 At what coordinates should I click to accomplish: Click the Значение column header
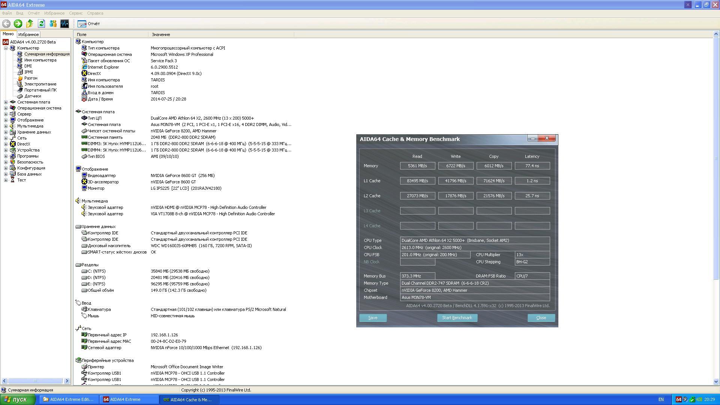tap(161, 34)
